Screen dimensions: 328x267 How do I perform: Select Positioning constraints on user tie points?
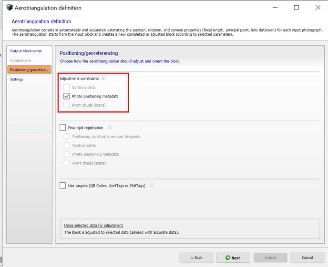coord(67,137)
